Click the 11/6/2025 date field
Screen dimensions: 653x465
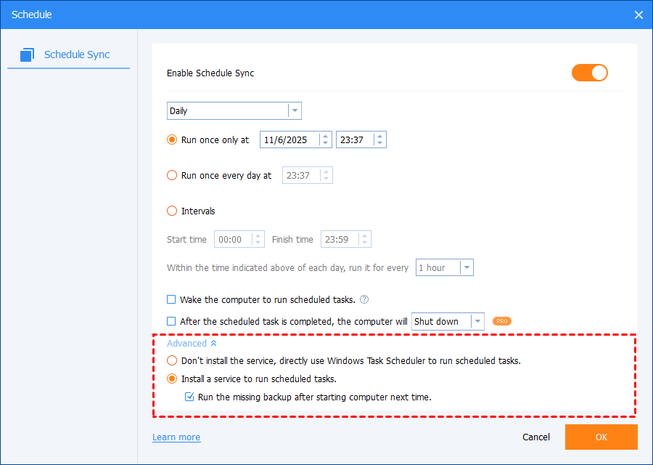click(x=289, y=139)
